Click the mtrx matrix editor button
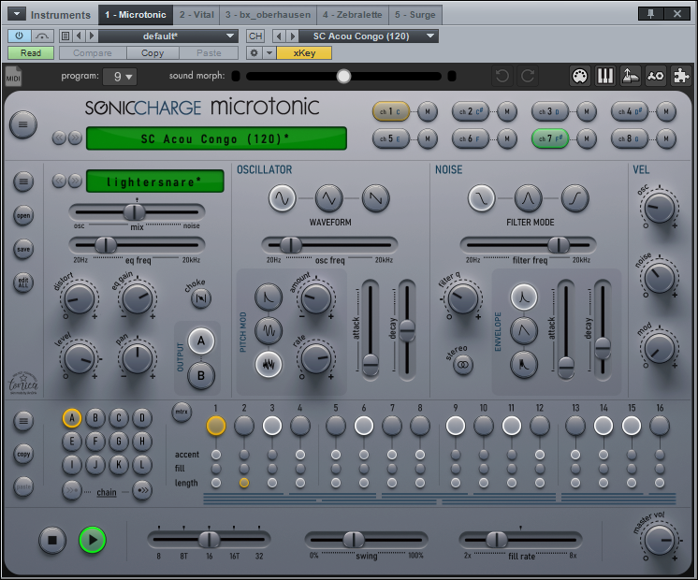This screenshot has width=698, height=580. (182, 412)
